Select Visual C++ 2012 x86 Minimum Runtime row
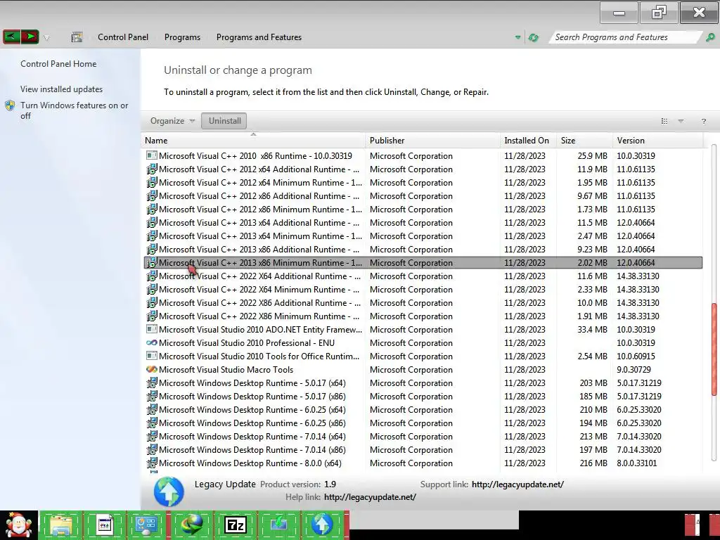 (x=423, y=210)
